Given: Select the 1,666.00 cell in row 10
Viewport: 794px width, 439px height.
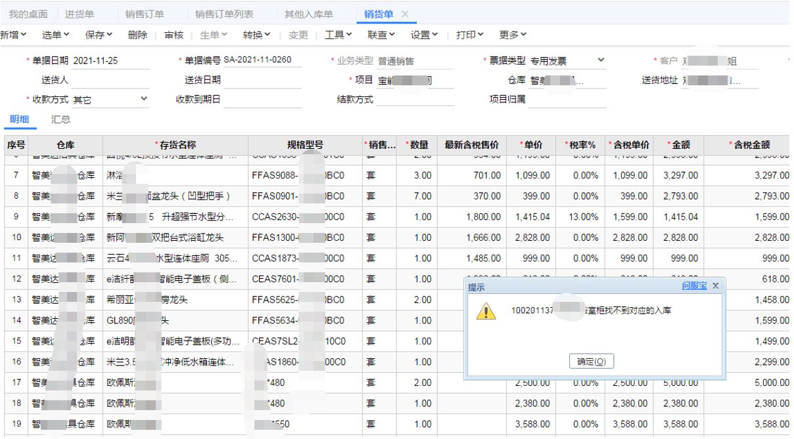Looking at the screenshot, I should (x=472, y=238).
